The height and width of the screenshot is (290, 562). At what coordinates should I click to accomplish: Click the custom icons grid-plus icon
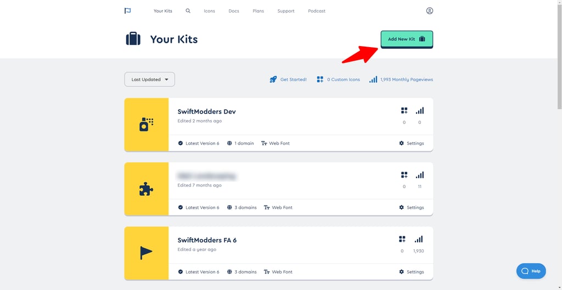pyautogui.click(x=320, y=79)
